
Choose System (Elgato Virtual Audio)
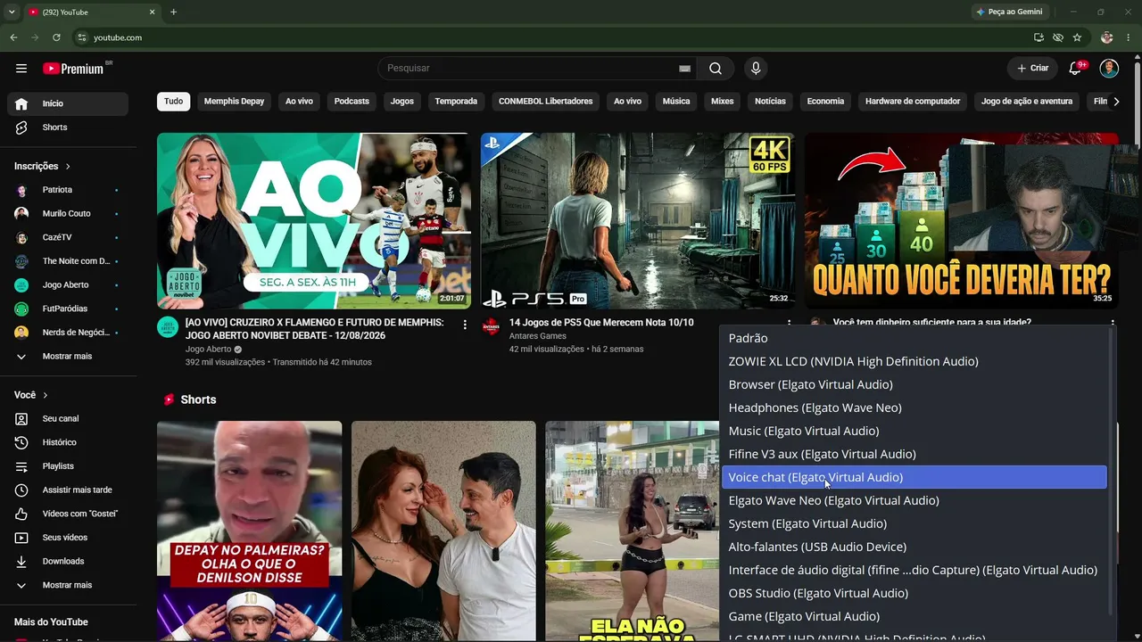[914, 523]
